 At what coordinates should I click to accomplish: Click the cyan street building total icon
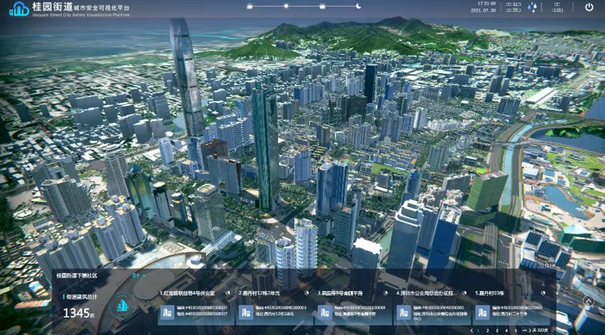(x=122, y=306)
